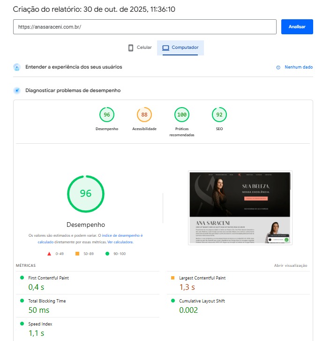The image size is (323, 341).
Task: Click the website screenshot thumbnail
Action: pos(240,207)
